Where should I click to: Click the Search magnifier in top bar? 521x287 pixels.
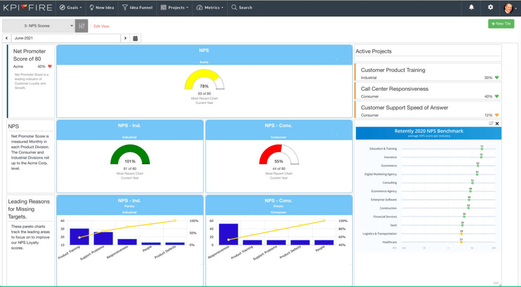click(234, 7)
